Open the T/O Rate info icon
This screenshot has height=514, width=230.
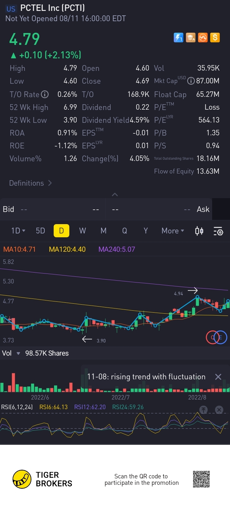pos(45,94)
